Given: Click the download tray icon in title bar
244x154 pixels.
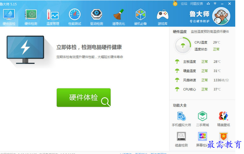Looking at the screenshot, I should [208, 4].
